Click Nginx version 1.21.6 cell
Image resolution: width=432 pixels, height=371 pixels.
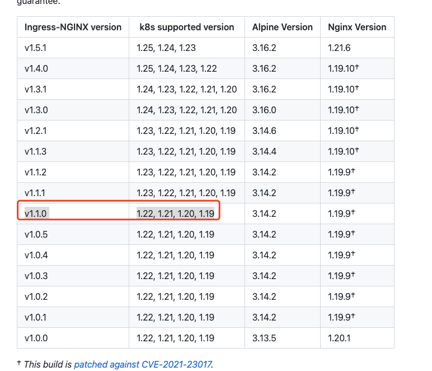coord(357,48)
